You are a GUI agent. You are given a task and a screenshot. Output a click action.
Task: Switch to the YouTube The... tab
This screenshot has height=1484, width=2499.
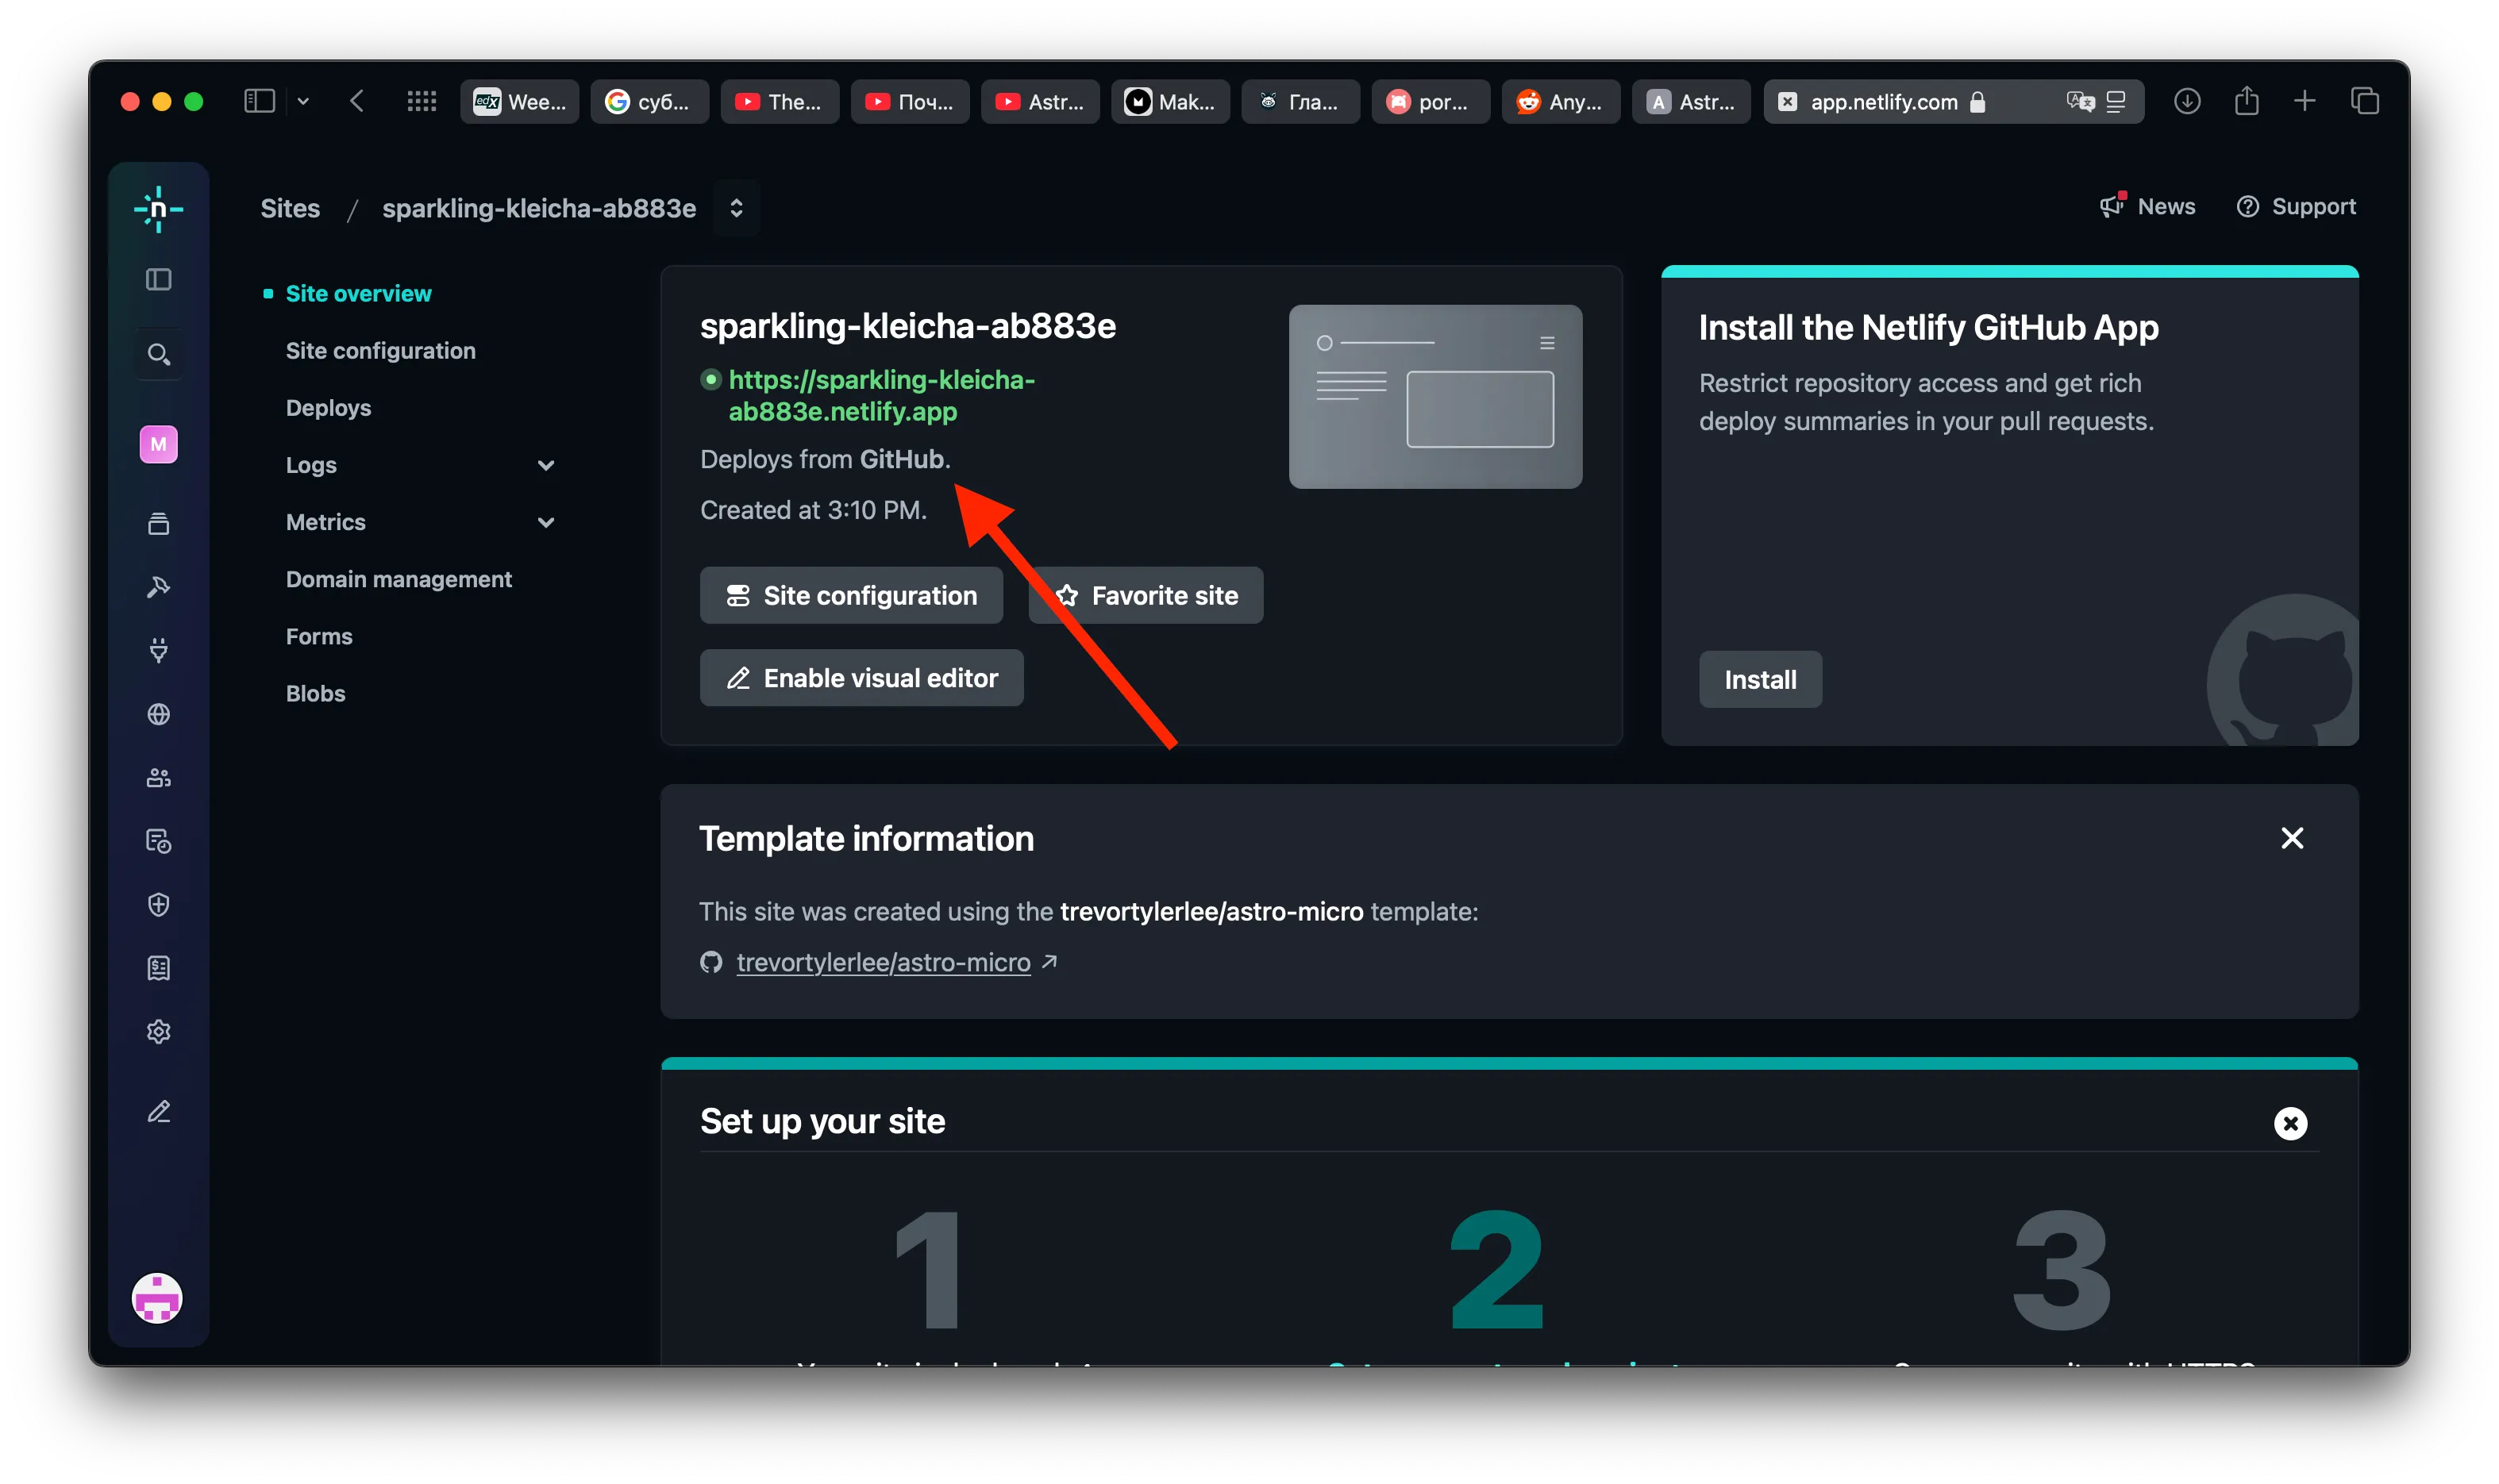pyautogui.click(x=780, y=101)
